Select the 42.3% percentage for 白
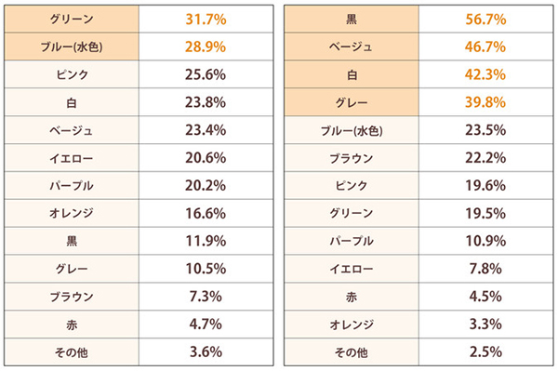 point(485,74)
